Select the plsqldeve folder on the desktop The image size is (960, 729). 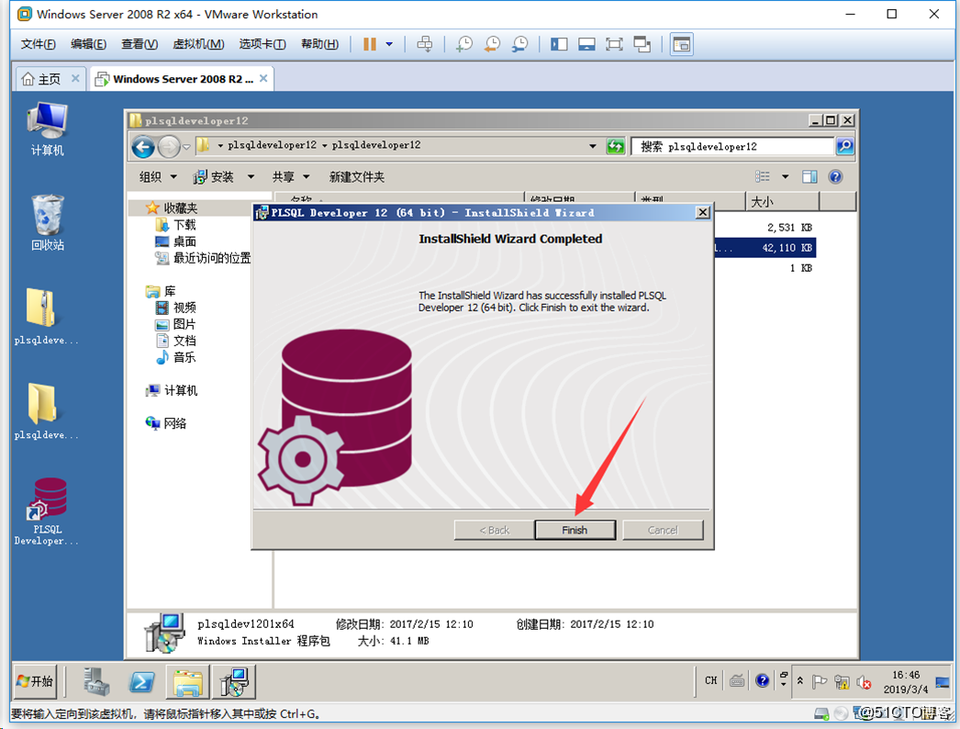tap(46, 412)
